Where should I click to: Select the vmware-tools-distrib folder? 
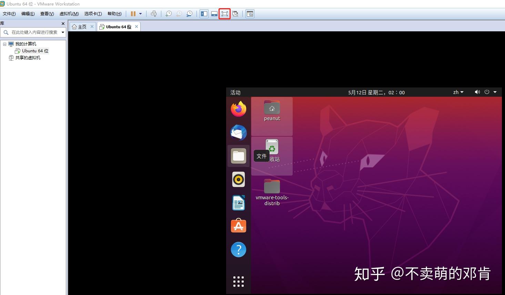pos(272,192)
